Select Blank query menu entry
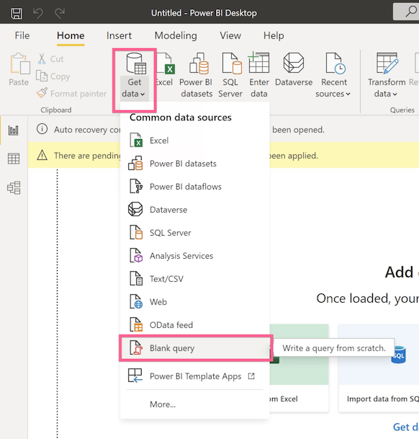Viewport: 419px width, 439px height. pos(195,348)
